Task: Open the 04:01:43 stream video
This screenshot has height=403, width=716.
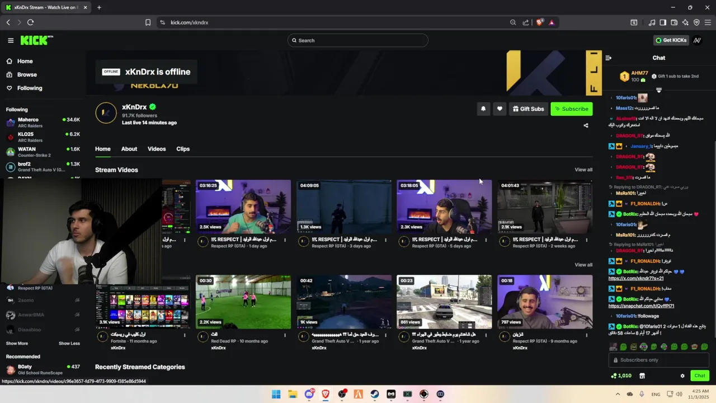Action: 545,207
